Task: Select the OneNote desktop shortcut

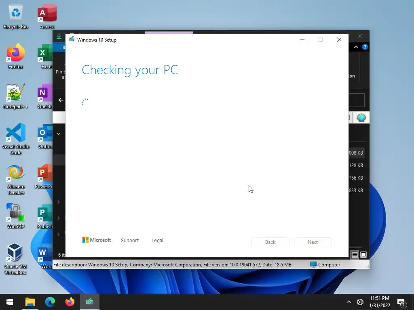Action: click(45, 96)
